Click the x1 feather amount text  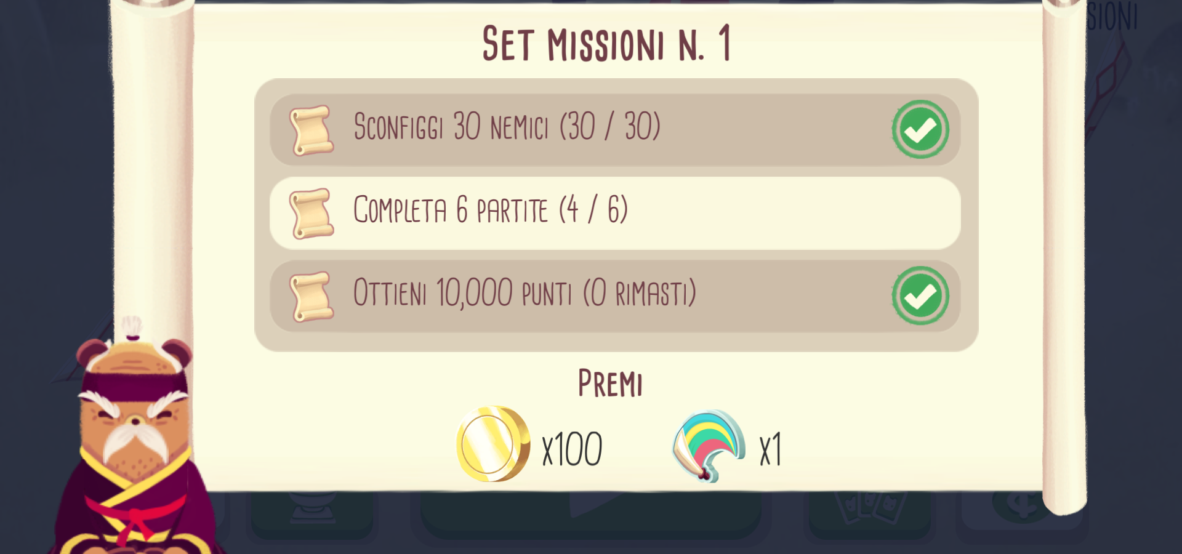[x=770, y=449]
